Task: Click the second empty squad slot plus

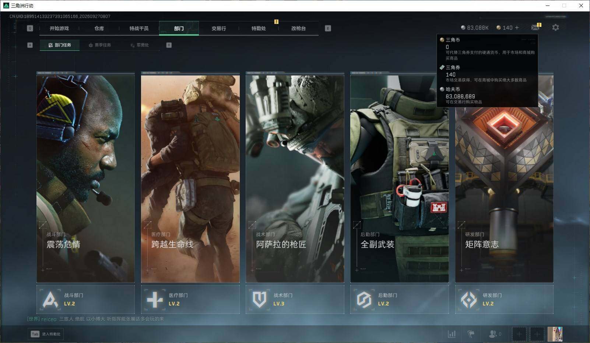Action: click(x=537, y=334)
